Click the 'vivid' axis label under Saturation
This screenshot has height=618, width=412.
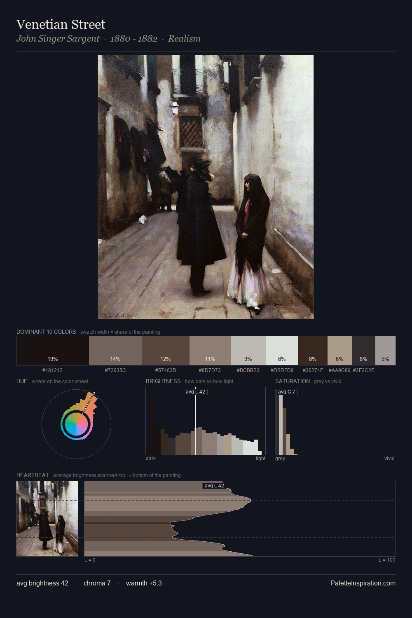point(389,459)
